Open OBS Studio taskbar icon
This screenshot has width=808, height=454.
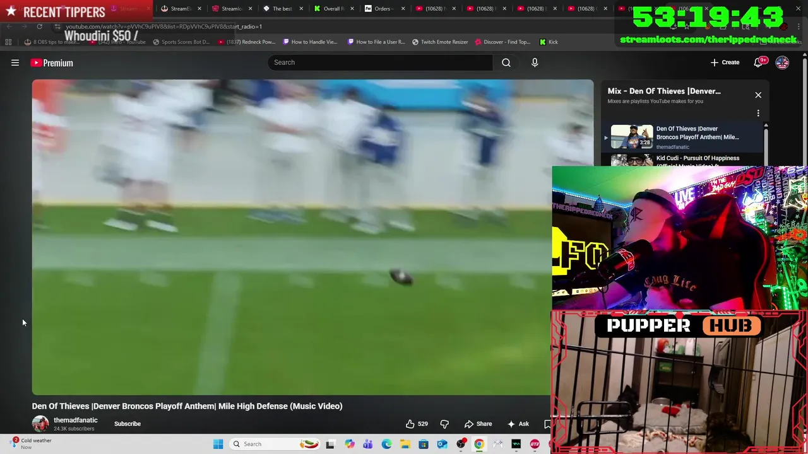tap(461, 444)
